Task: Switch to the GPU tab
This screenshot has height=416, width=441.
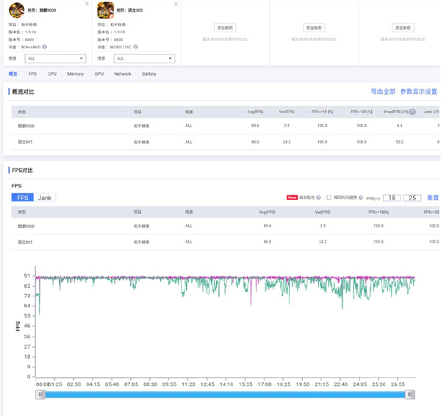Action: pyautogui.click(x=98, y=74)
